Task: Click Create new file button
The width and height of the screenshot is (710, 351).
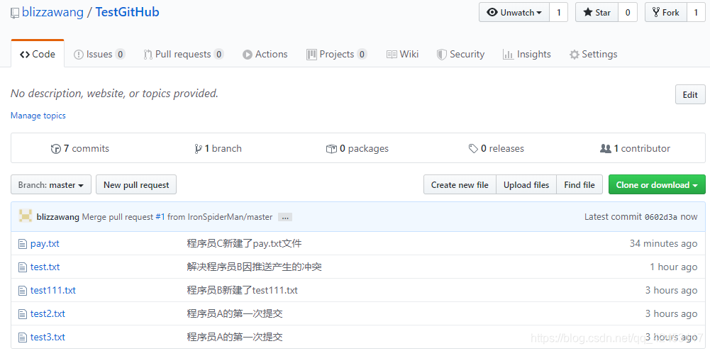Action: click(x=460, y=185)
